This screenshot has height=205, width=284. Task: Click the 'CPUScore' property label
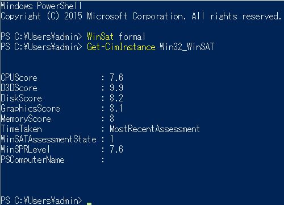[19, 77]
